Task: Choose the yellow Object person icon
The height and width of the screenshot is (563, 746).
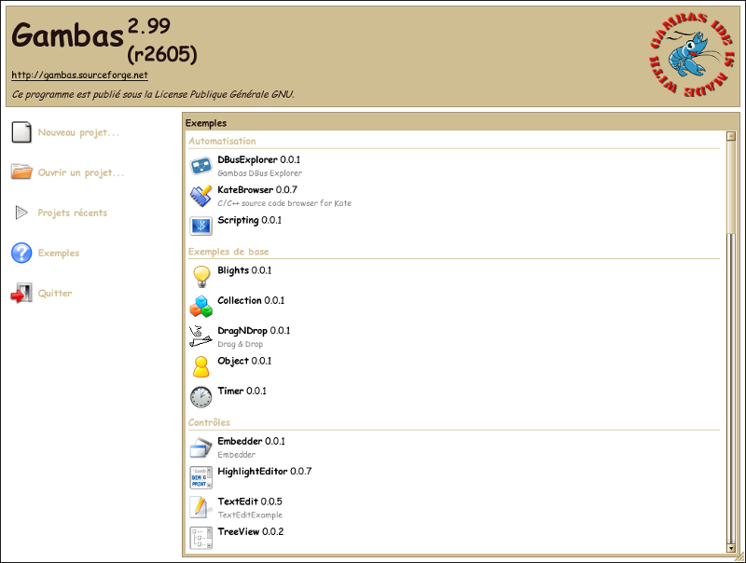Action: point(201,366)
